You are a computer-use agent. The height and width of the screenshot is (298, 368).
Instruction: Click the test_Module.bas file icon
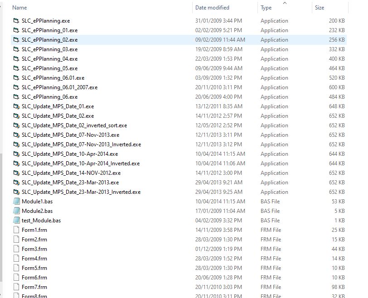17,221
